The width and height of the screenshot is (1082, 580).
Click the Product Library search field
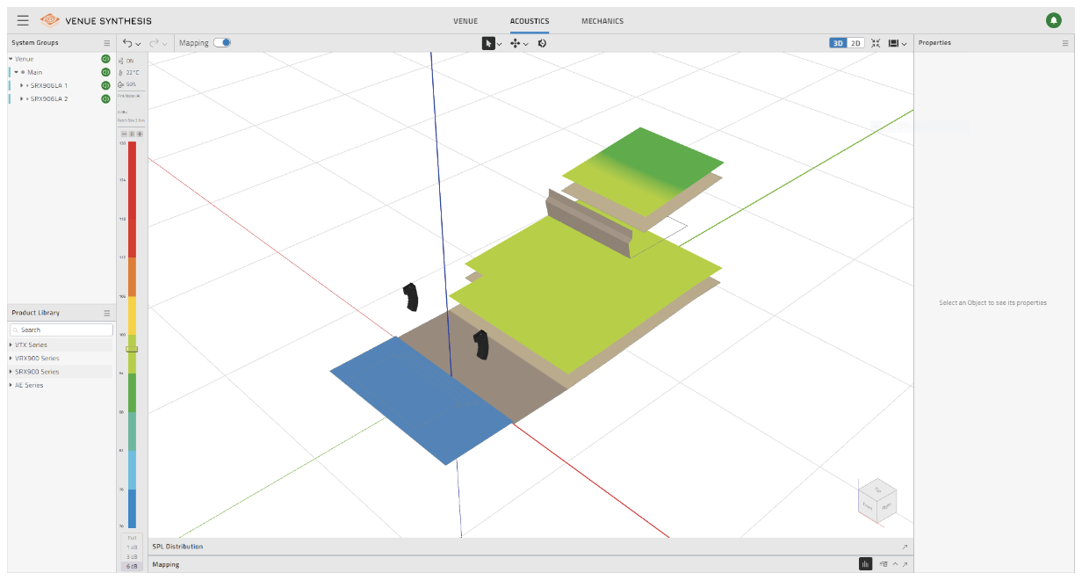pyautogui.click(x=61, y=330)
